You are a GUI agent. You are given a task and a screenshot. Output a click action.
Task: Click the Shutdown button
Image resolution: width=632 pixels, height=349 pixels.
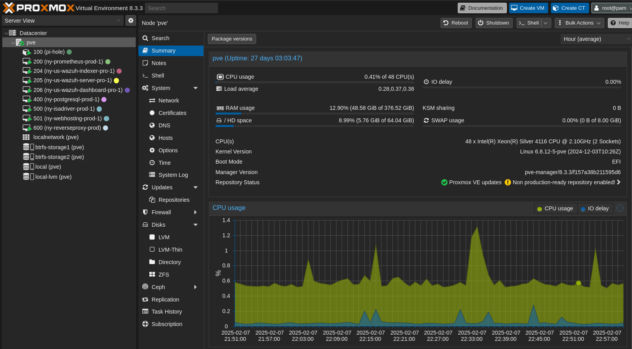point(494,23)
